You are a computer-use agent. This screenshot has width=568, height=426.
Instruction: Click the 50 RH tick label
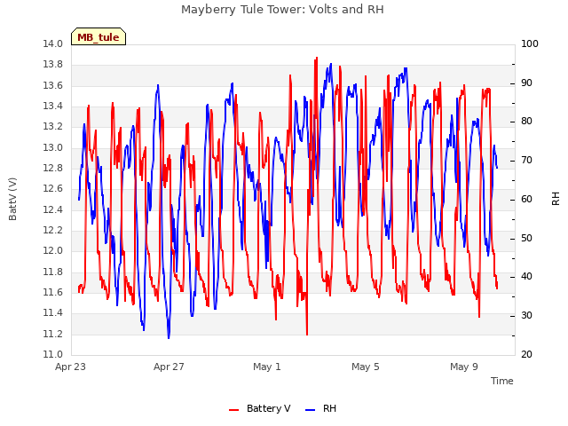[526, 239]
